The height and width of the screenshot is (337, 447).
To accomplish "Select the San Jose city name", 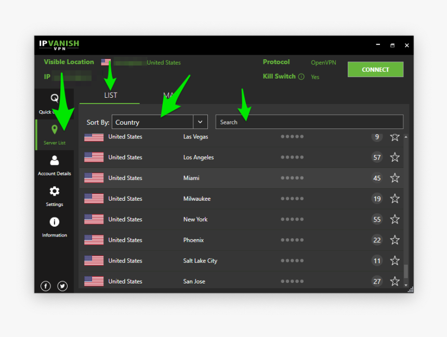I will click(x=194, y=281).
